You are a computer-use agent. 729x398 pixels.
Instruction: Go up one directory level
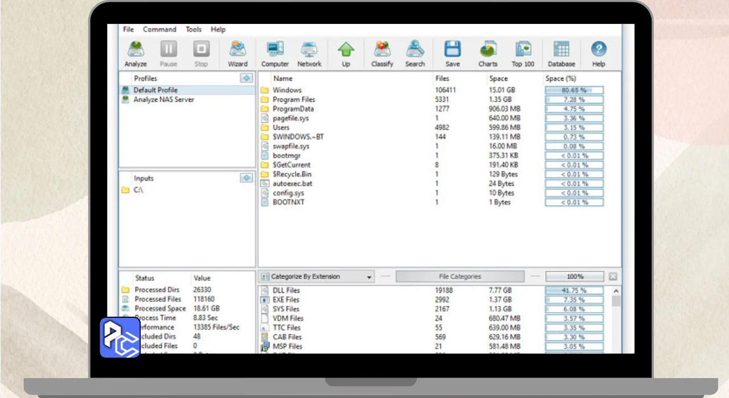(x=346, y=53)
